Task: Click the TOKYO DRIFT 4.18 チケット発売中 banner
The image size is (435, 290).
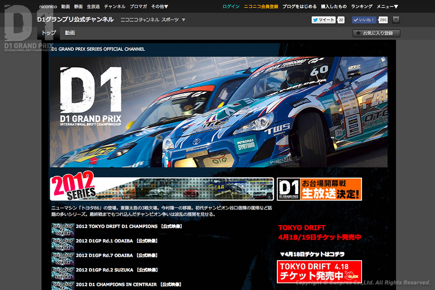Action: 319,272
